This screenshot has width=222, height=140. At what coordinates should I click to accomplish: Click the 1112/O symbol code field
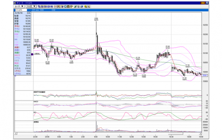[21, 10]
